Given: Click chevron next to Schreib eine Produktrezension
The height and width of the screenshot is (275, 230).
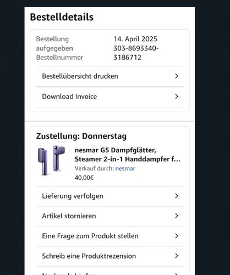Looking at the screenshot, I should click(177, 256).
